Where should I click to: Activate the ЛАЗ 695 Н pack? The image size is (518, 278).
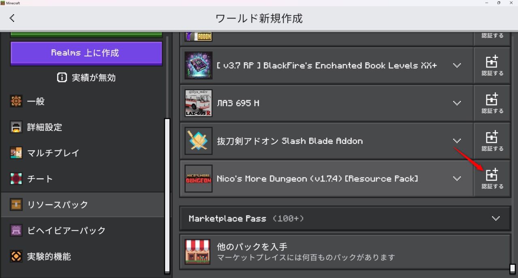(x=492, y=103)
